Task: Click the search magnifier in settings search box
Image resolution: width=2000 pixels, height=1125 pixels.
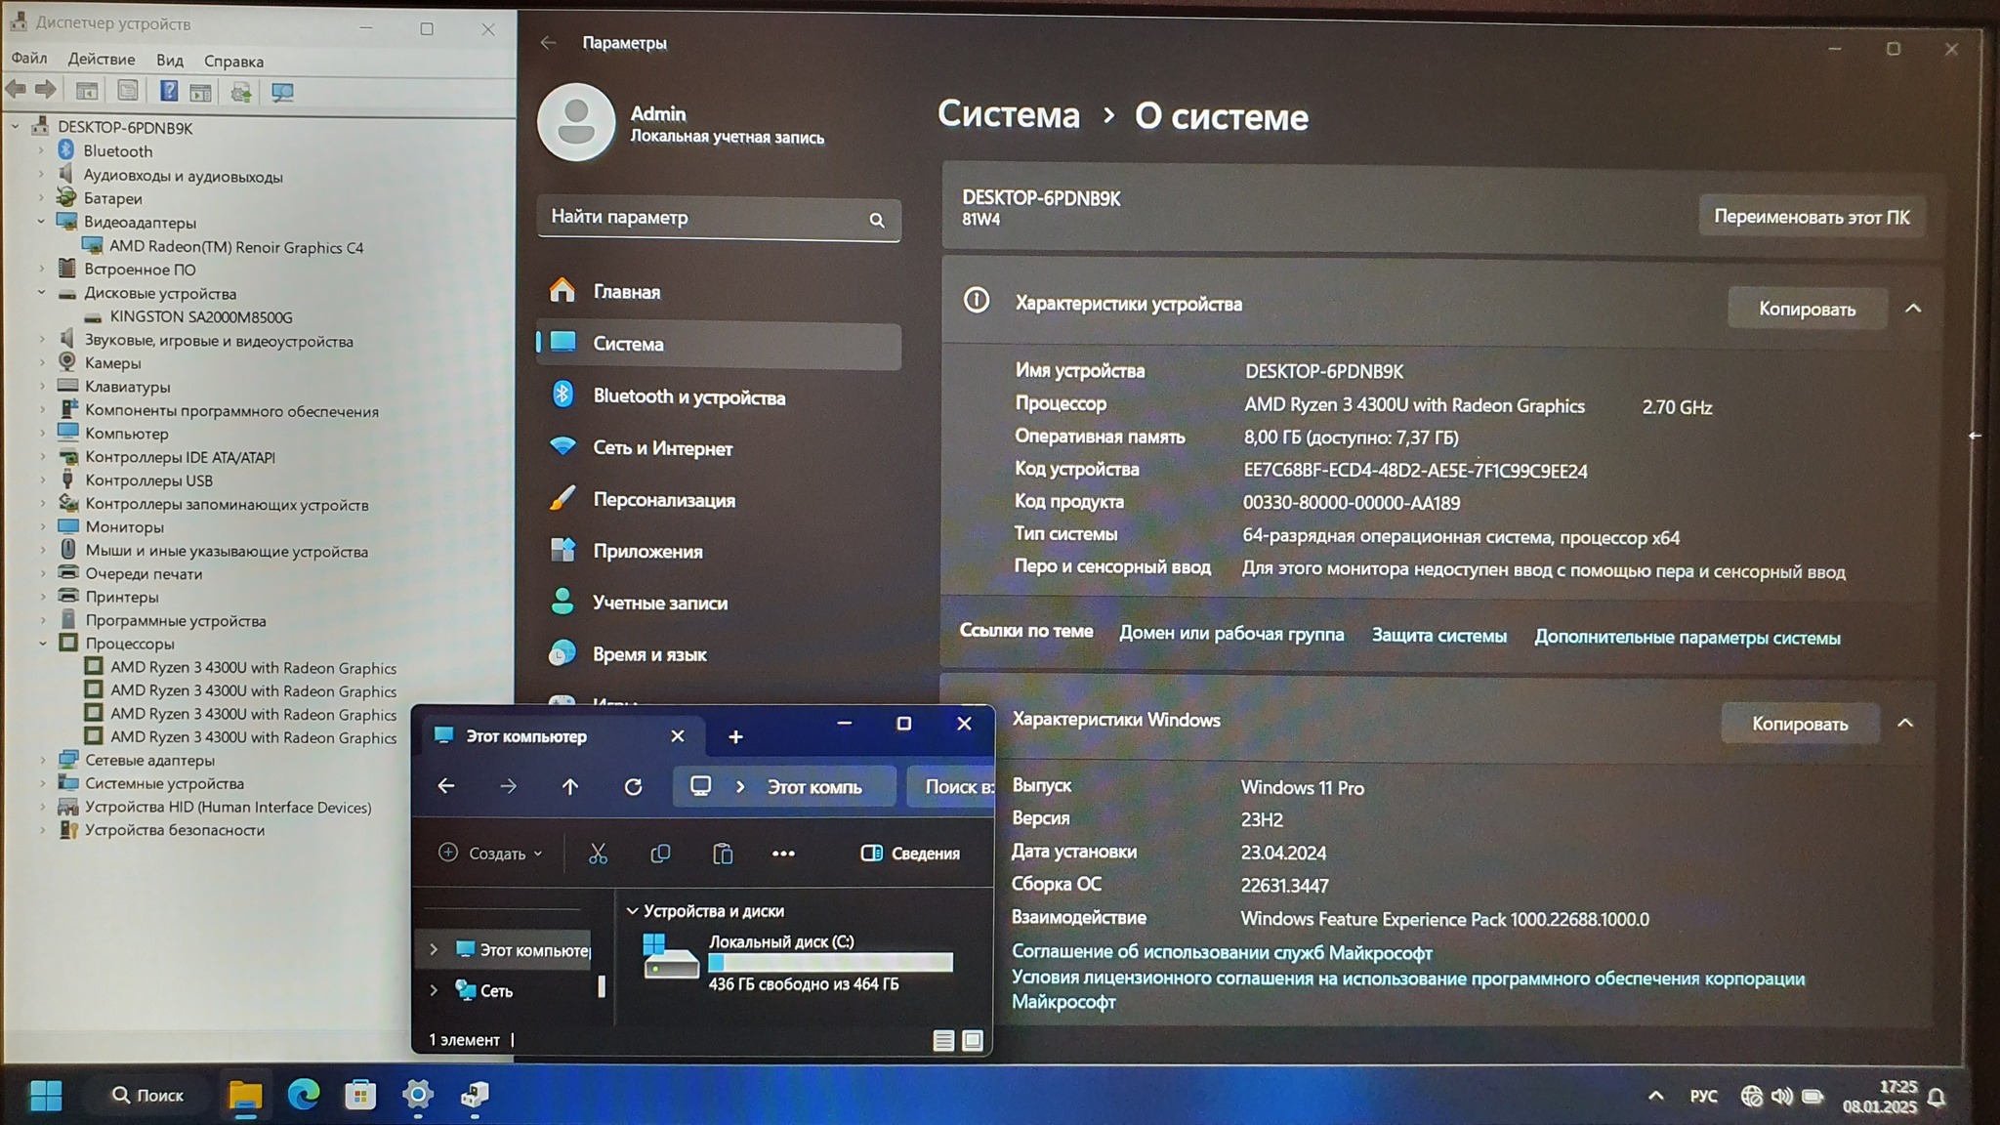Action: pyautogui.click(x=877, y=221)
